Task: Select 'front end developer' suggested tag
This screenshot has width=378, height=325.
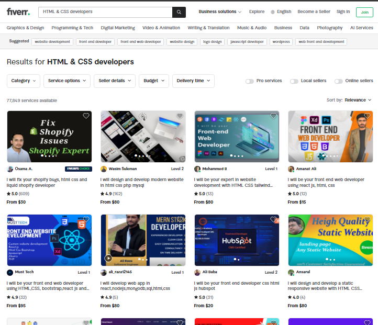Action: point(95,42)
